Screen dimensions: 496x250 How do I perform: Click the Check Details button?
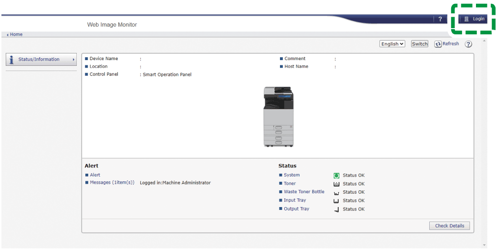pyautogui.click(x=449, y=226)
